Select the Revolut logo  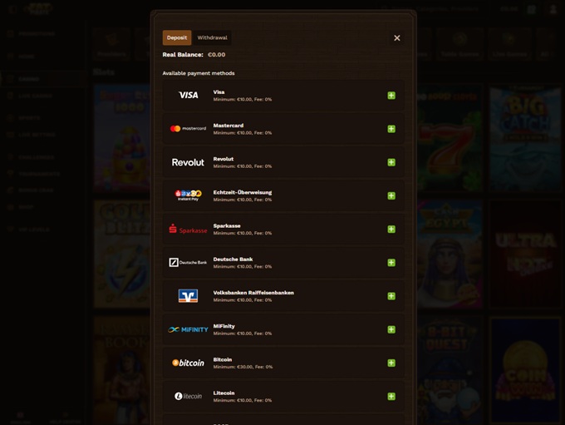click(188, 162)
